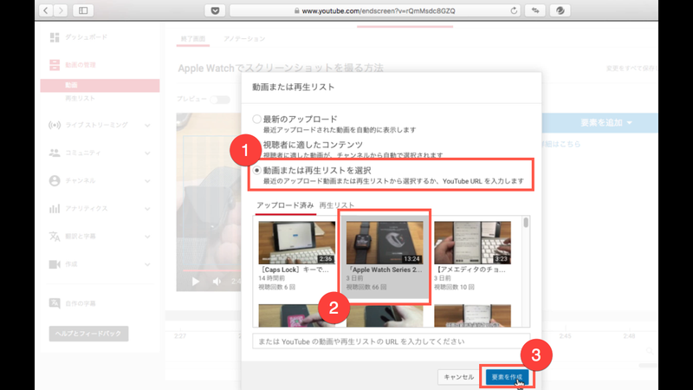Open the Pocket extension icon

click(215, 10)
